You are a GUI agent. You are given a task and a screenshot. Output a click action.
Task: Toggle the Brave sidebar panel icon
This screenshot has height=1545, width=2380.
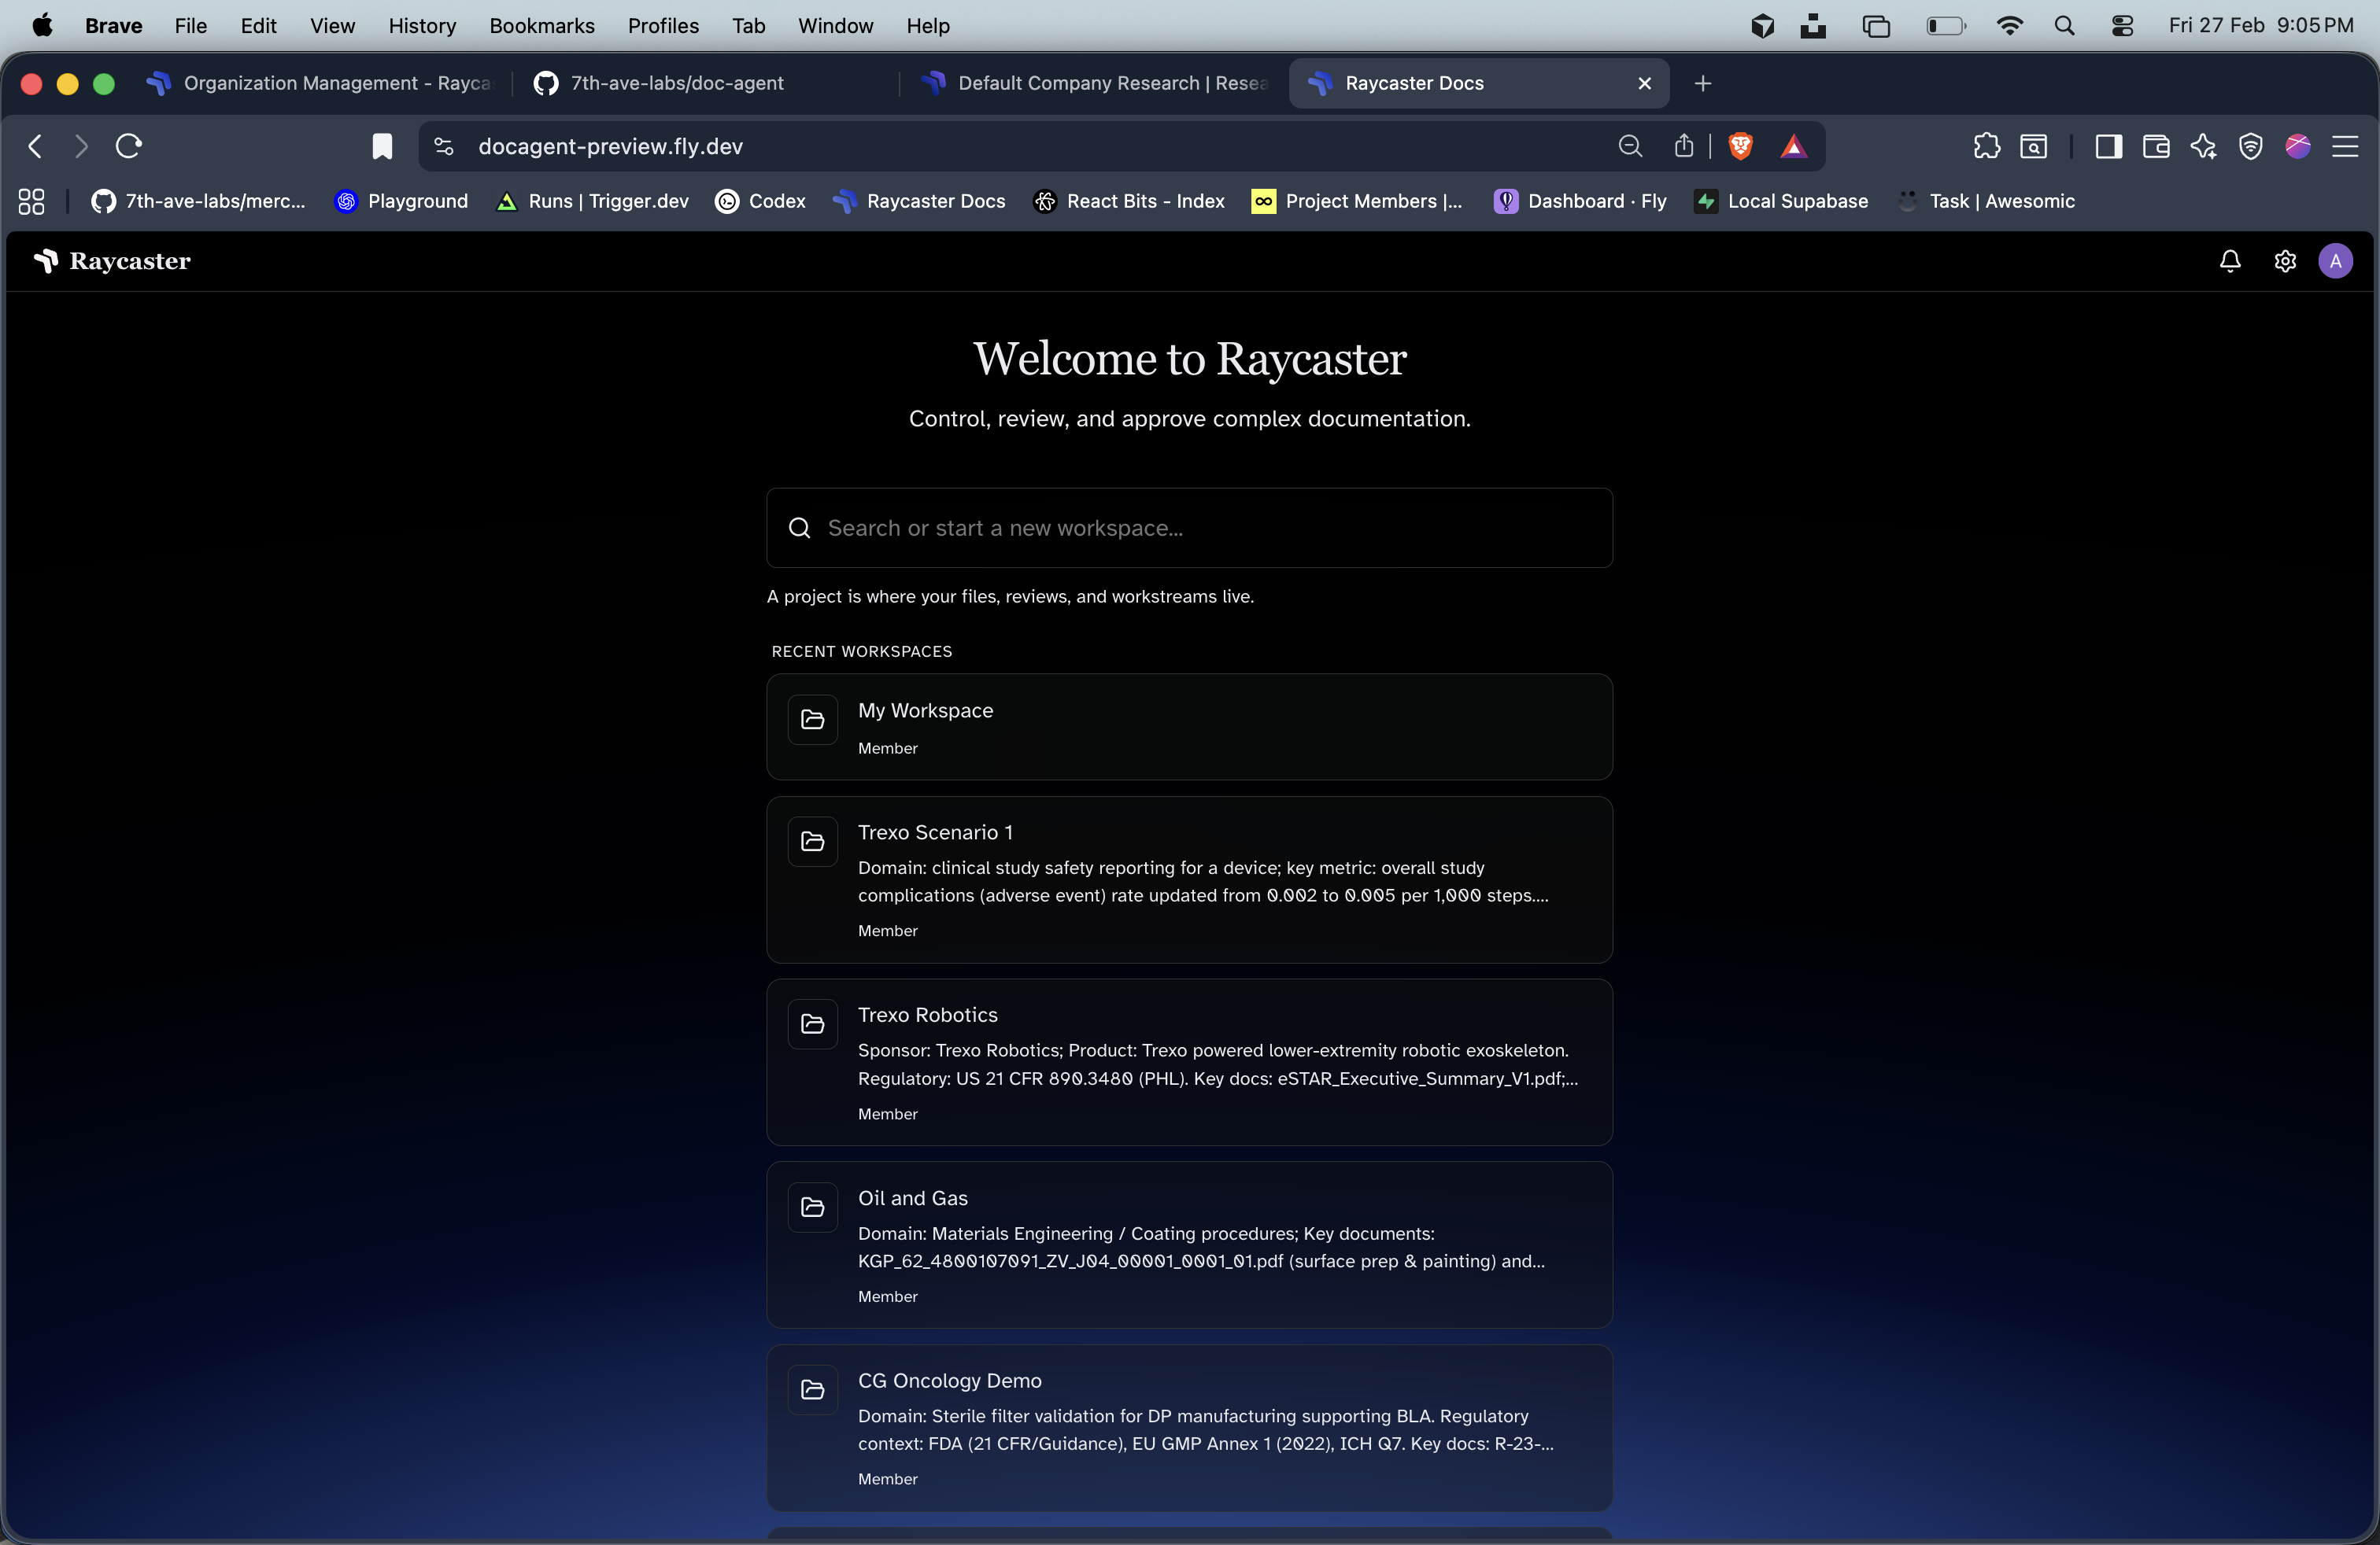2108,147
